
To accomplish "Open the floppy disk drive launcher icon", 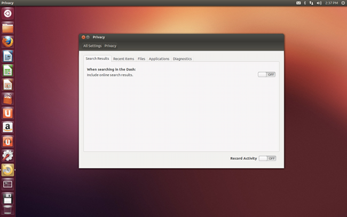I will coord(8,198).
